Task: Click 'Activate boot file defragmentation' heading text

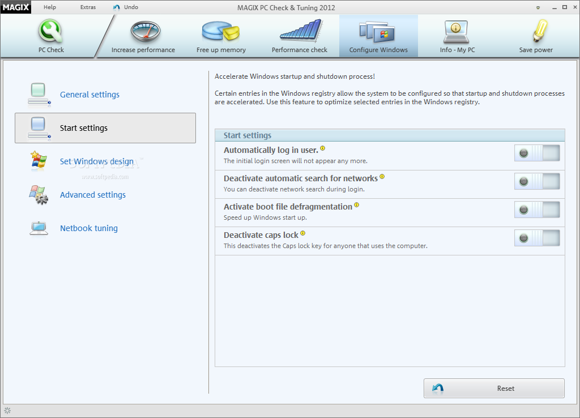Action: tap(288, 207)
